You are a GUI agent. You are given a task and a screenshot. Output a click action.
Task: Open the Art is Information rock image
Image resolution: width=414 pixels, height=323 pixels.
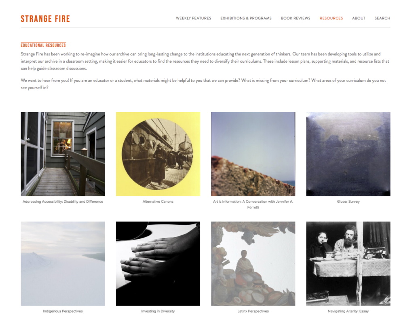(253, 154)
